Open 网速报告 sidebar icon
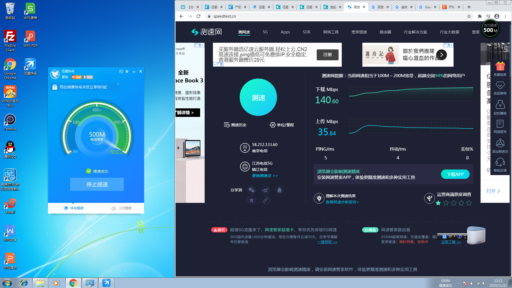 500,126
